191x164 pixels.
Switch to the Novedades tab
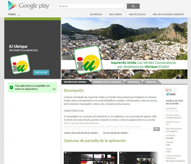pos(133,82)
